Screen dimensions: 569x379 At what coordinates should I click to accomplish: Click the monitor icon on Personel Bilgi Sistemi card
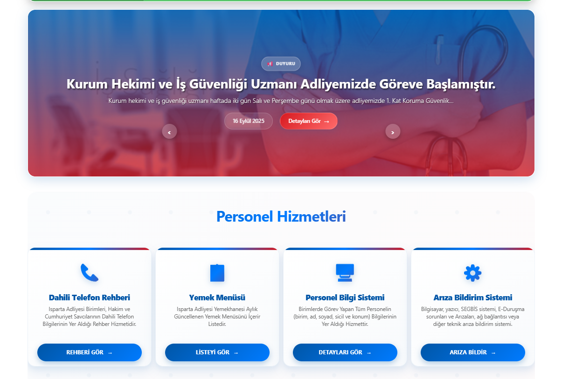pos(345,271)
